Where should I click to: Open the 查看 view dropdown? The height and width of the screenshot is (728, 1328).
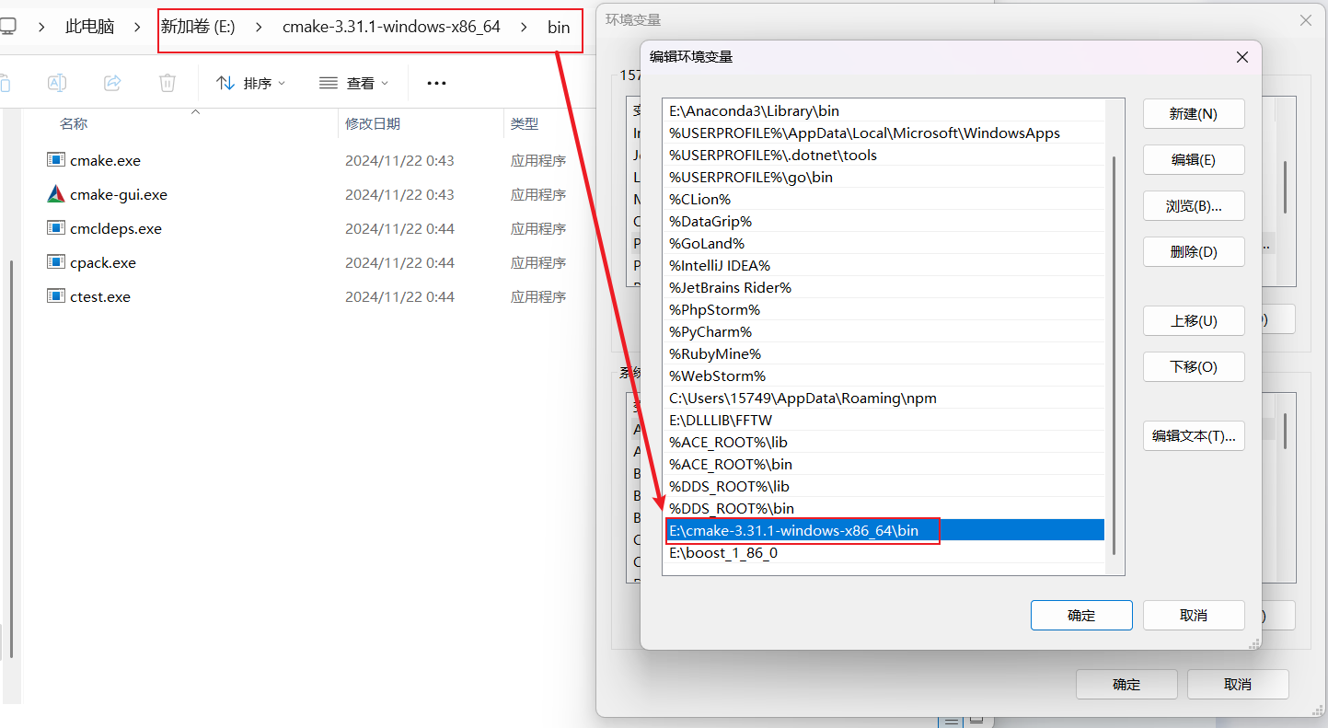(x=353, y=83)
